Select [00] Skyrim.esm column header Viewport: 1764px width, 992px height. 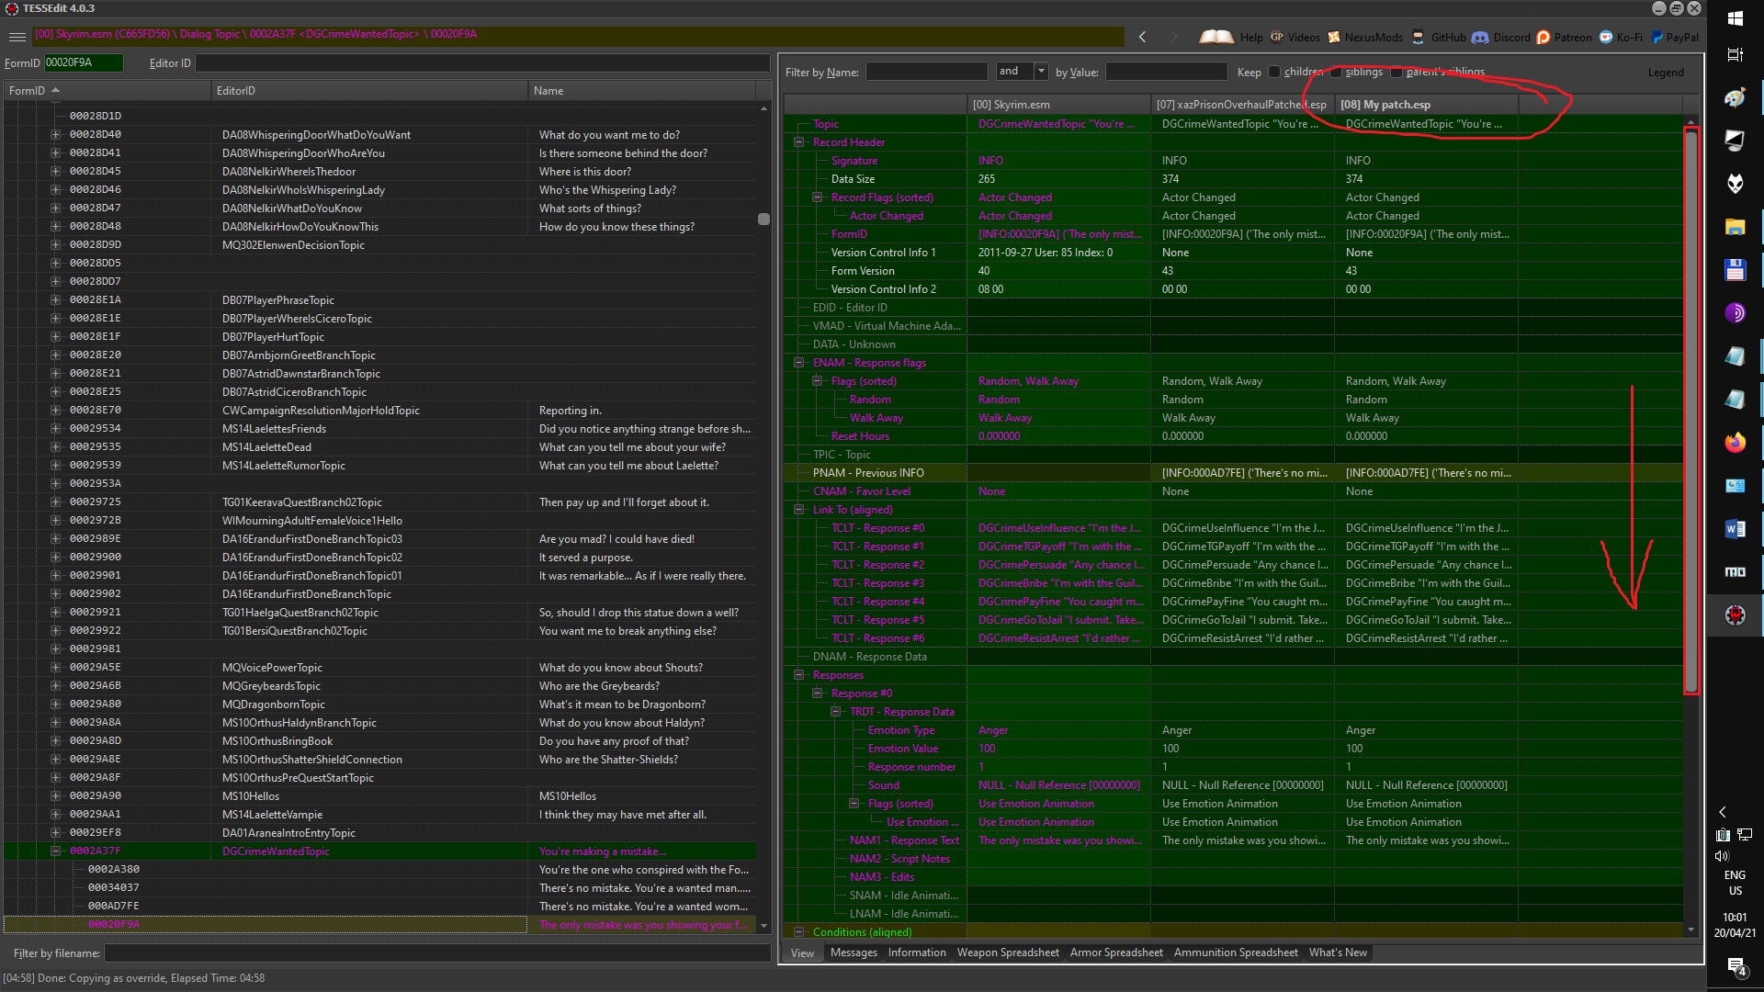[x=1057, y=105]
